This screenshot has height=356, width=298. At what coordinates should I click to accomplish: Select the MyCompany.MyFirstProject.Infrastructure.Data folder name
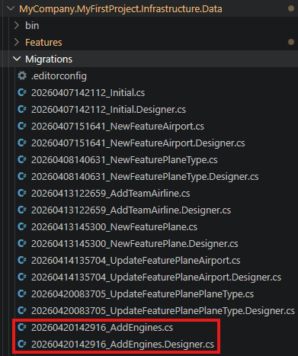point(120,9)
